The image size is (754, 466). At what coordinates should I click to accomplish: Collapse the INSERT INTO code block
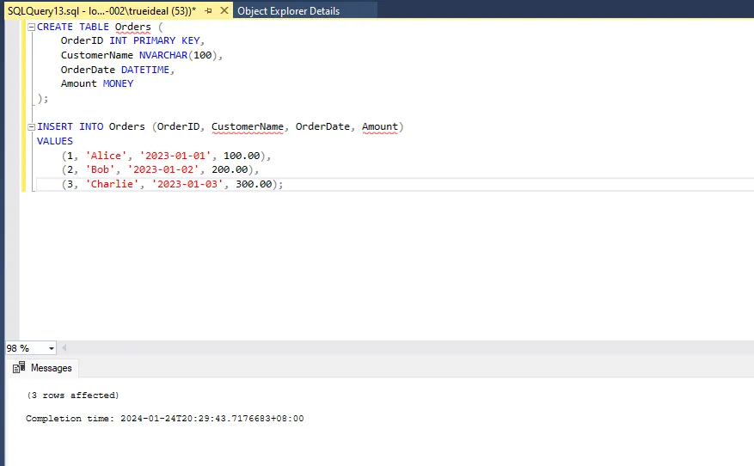(x=32, y=127)
